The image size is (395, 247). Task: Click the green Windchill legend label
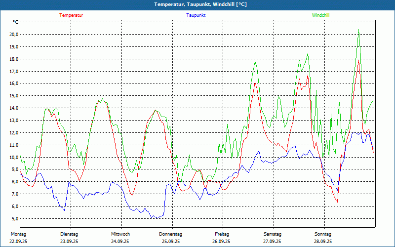(320, 15)
